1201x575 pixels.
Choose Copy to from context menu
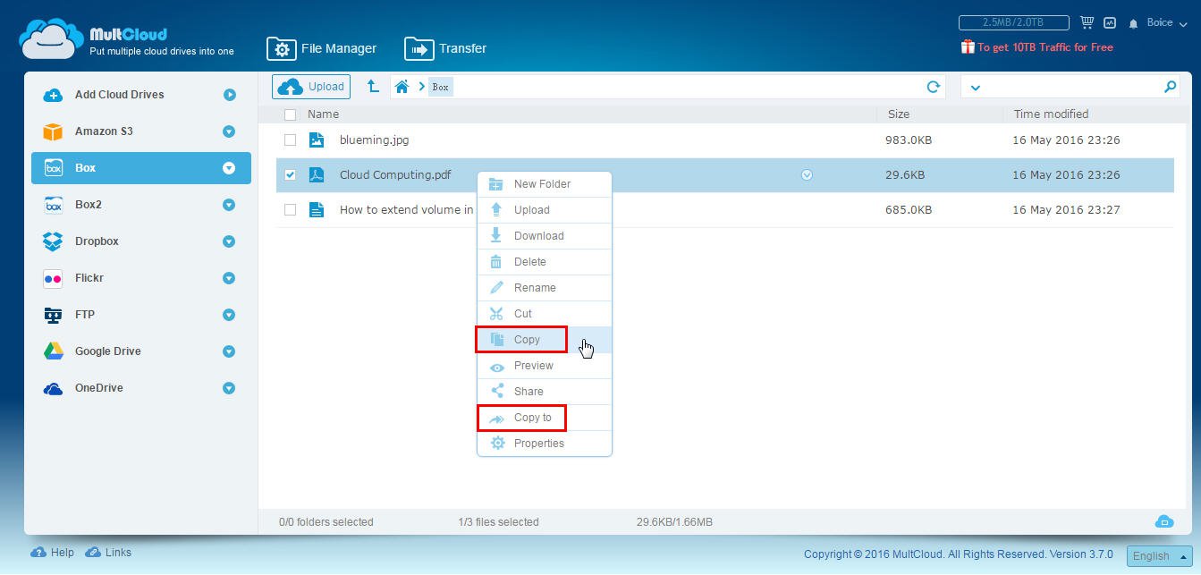coord(545,418)
